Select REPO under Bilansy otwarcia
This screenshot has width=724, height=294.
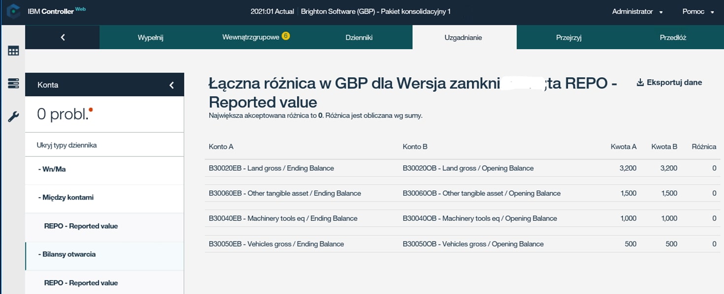pos(81,283)
